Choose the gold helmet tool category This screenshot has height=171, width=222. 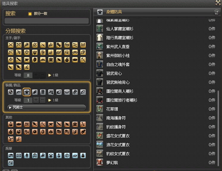tap(35, 60)
